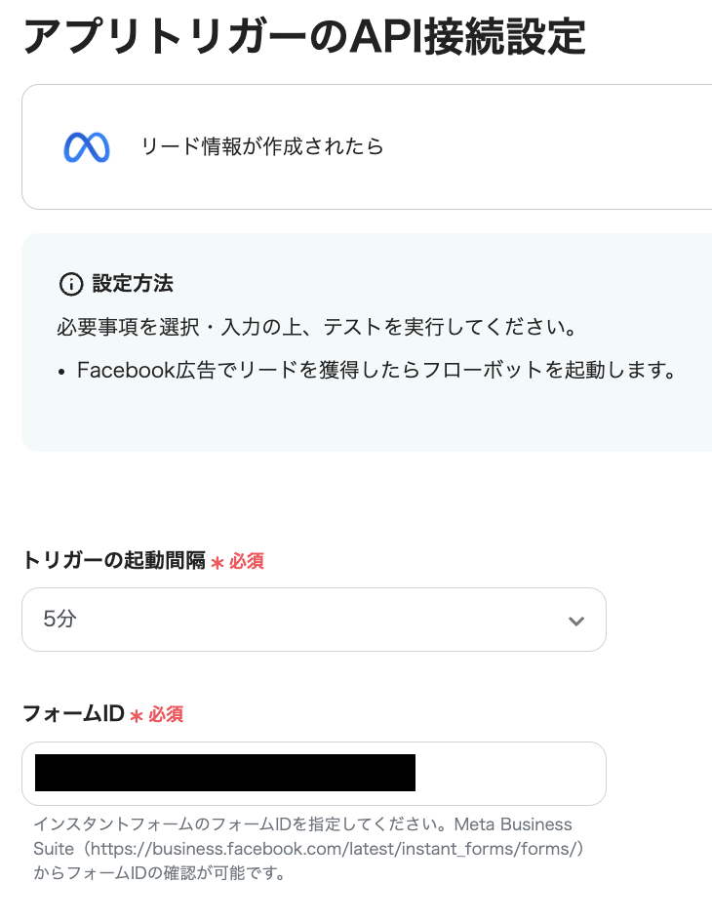Expand the 5分 interval selector

[314, 619]
